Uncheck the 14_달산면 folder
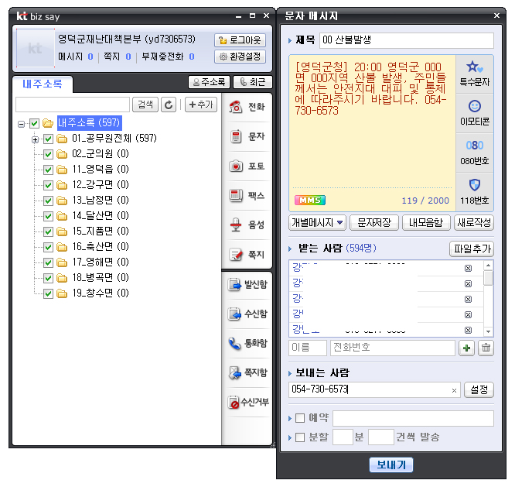 coord(48,216)
